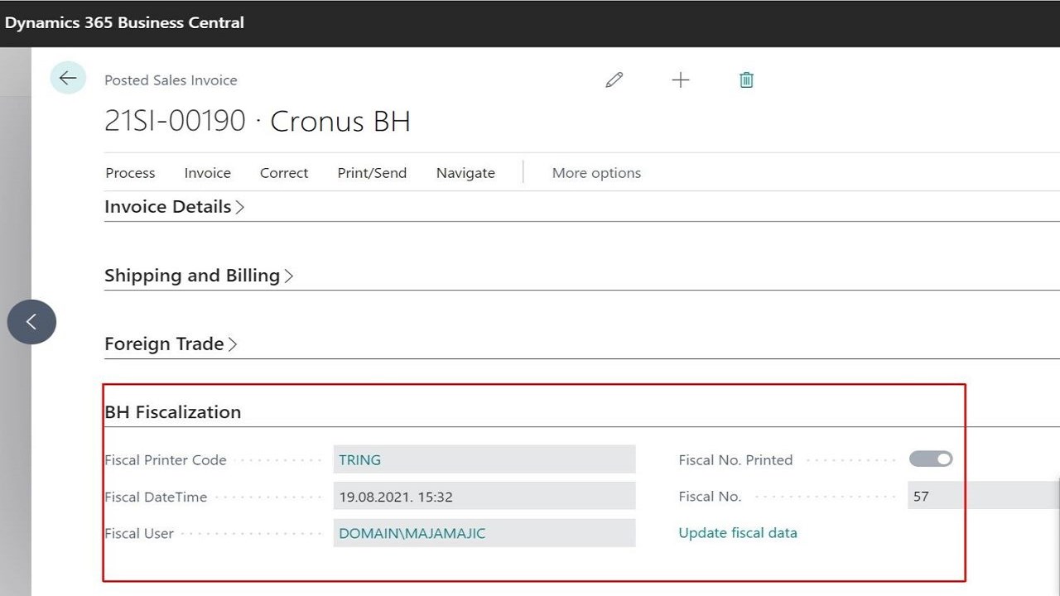1060x596 pixels.
Task: Expand the Foreign Trade section
Action: point(171,344)
